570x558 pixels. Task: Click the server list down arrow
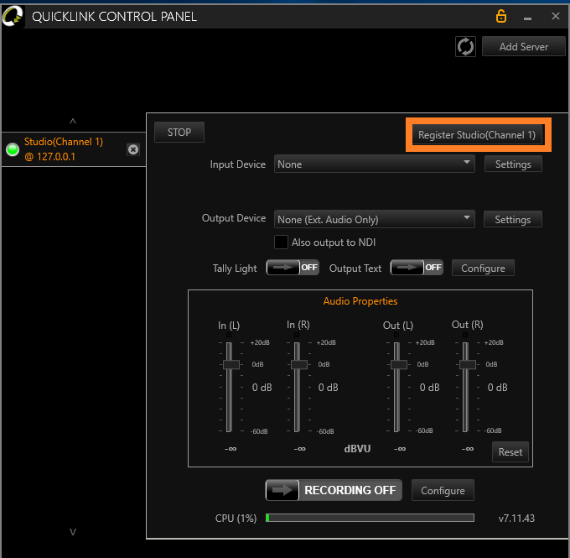point(73,532)
